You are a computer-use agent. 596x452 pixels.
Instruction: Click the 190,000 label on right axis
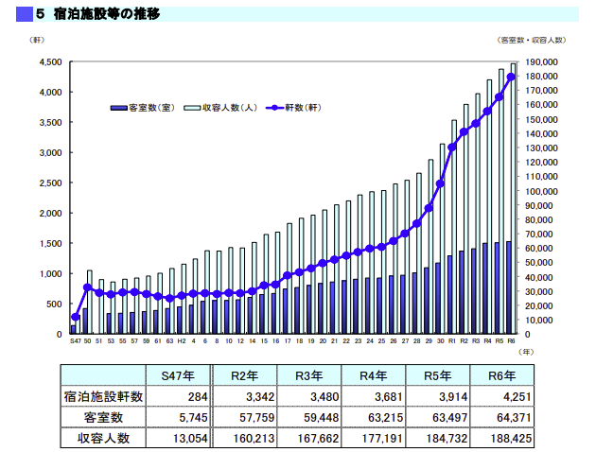pyautogui.click(x=542, y=61)
